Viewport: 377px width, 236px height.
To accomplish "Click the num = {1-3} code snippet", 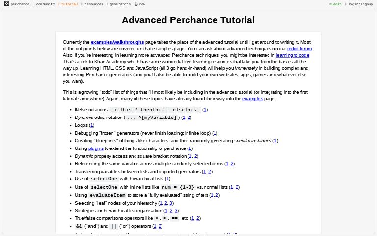I will click(178, 187).
